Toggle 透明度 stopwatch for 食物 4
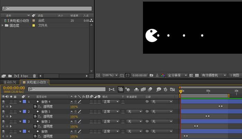 (x=35, y=106)
